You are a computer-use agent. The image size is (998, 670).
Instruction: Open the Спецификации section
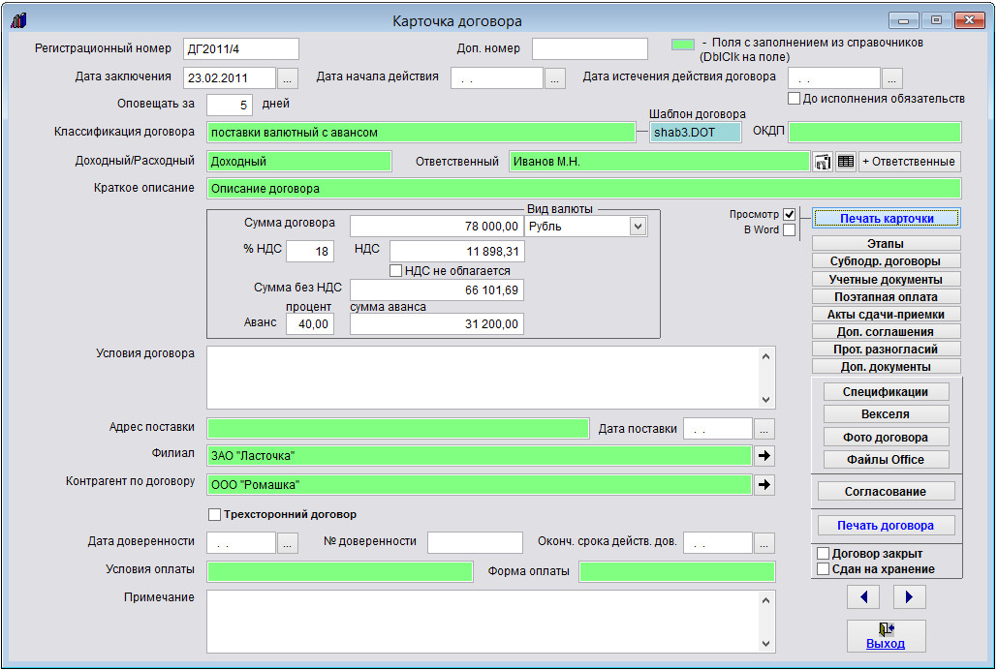pos(886,392)
